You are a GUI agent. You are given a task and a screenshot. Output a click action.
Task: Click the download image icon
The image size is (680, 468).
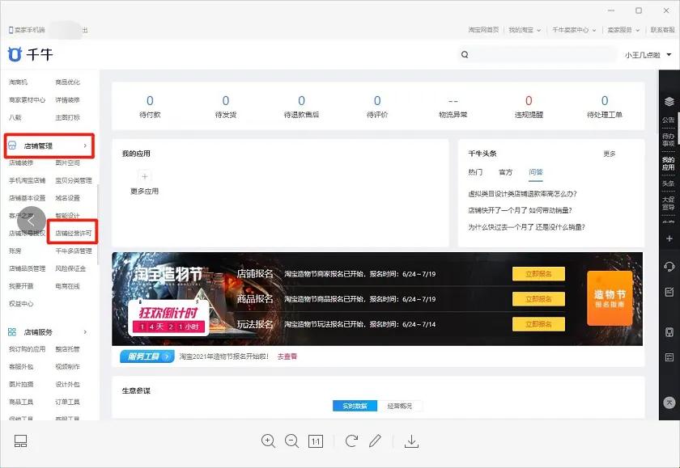tap(411, 441)
